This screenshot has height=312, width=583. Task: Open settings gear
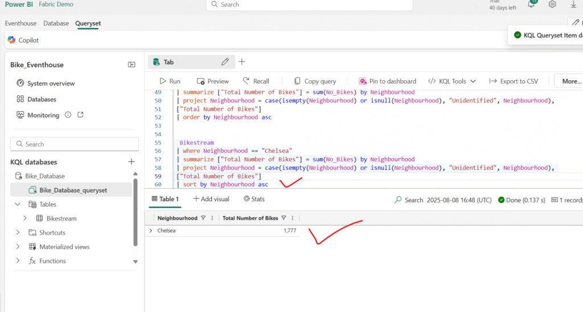pos(552,5)
